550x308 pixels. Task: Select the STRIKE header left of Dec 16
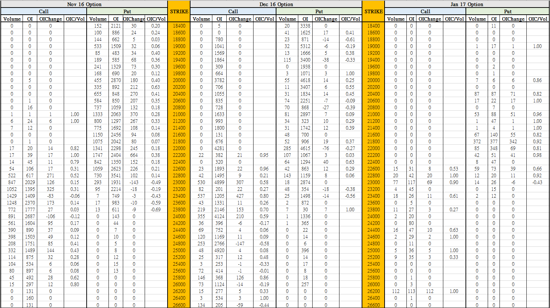(179, 11)
